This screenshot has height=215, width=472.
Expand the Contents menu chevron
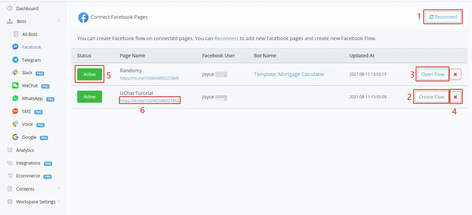coord(59,188)
